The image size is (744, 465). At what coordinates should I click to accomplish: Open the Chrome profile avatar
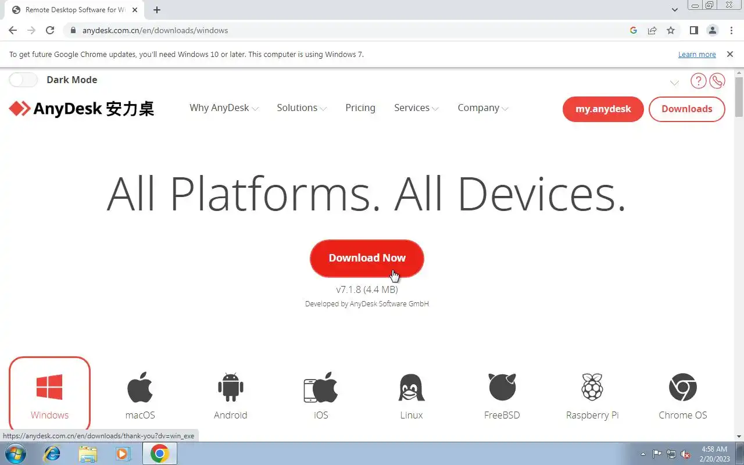(712, 30)
